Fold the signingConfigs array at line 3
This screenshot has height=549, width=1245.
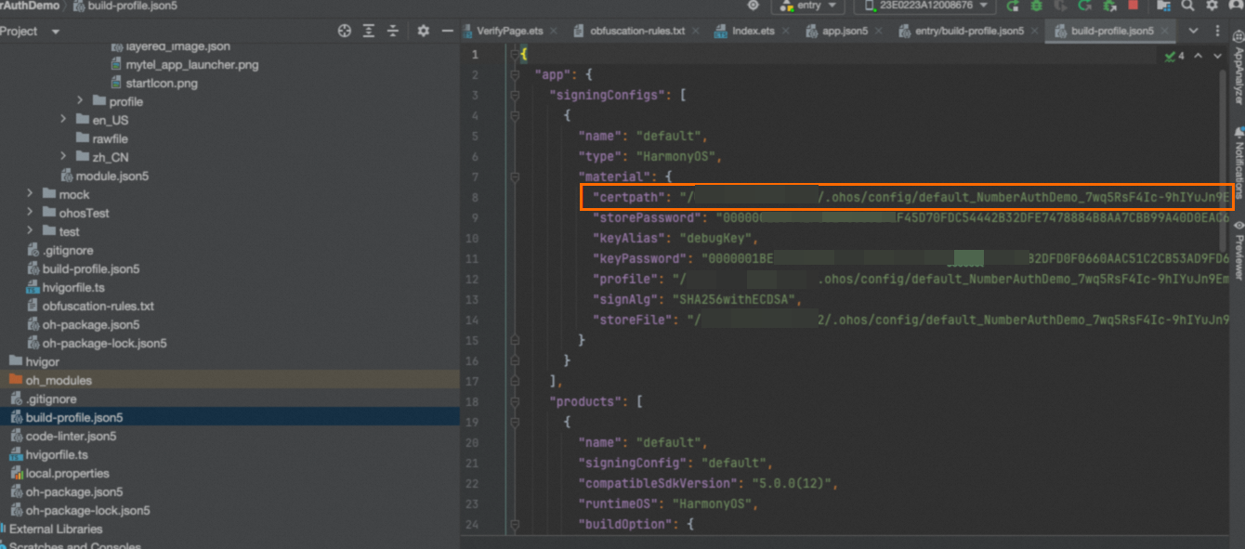pos(513,96)
